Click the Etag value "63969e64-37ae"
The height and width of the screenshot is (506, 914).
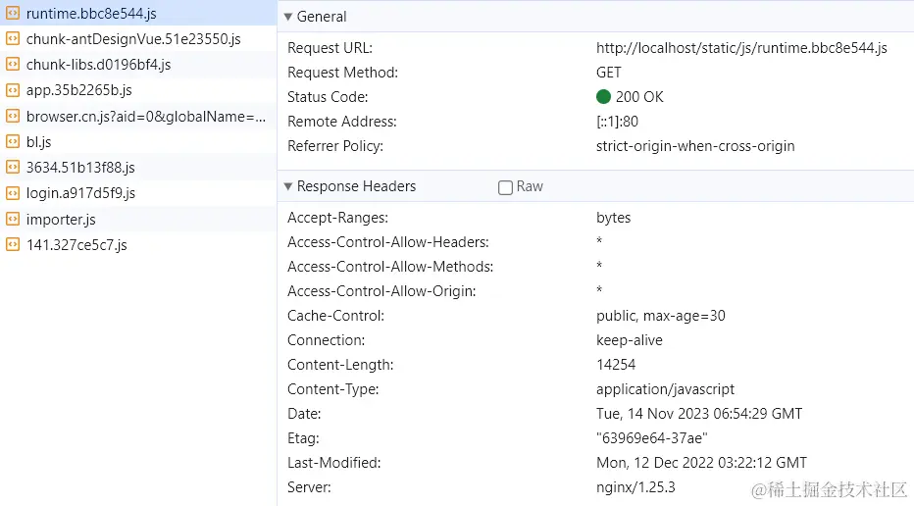[652, 437]
